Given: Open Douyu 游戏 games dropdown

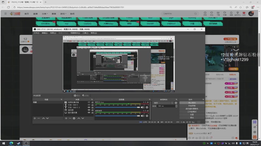Looking at the screenshot, I should [x=63, y=14].
